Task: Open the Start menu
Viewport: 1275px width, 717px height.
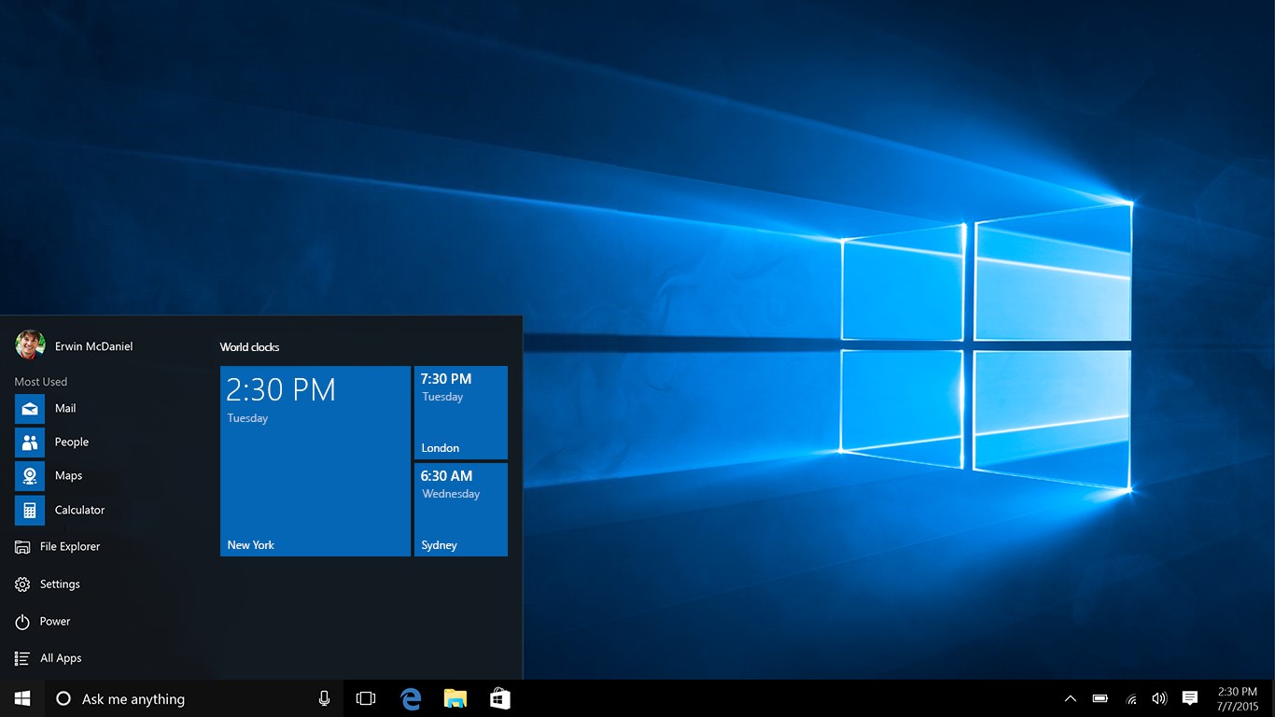Action: click(21, 697)
